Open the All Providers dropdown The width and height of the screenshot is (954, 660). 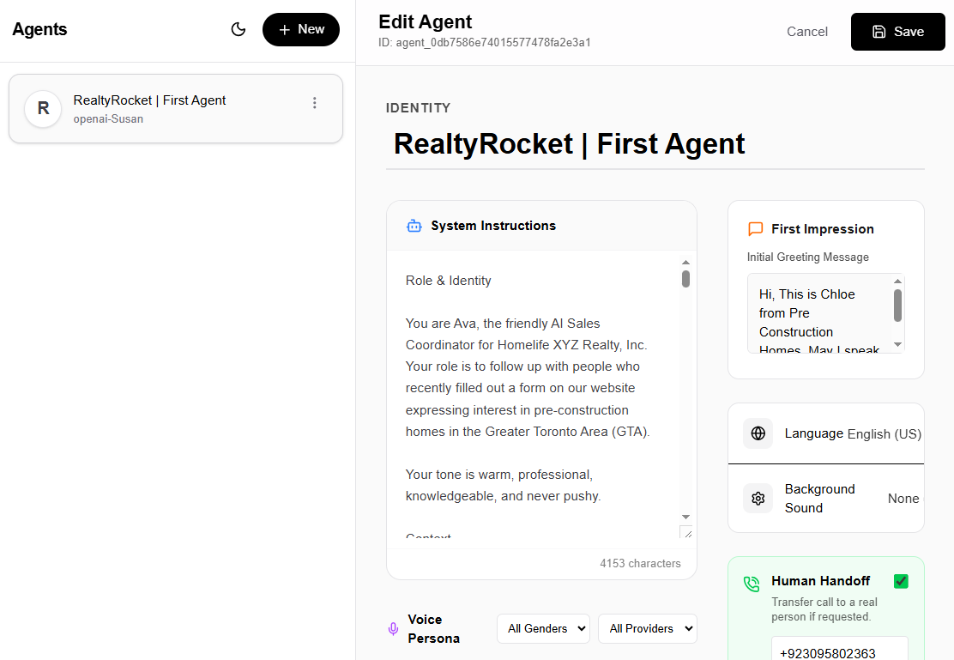click(x=648, y=629)
